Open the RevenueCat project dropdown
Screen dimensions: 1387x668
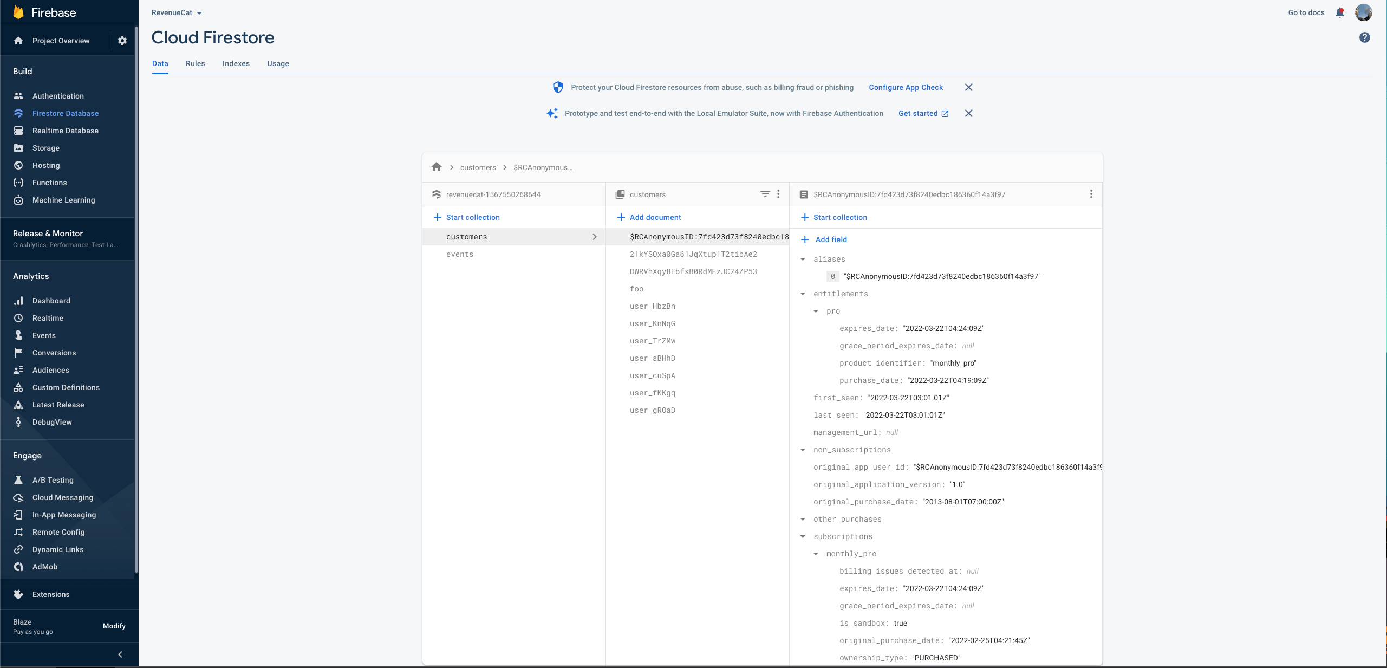[x=177, y=12]
